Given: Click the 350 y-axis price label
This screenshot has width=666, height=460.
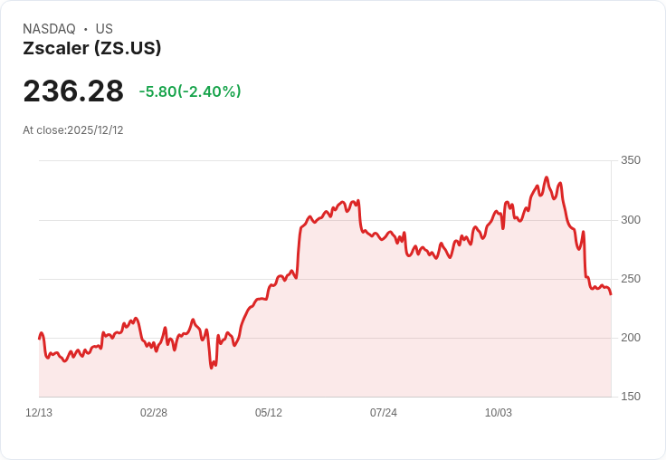Looking at the screenshot, I should click(x=630, y=160).
